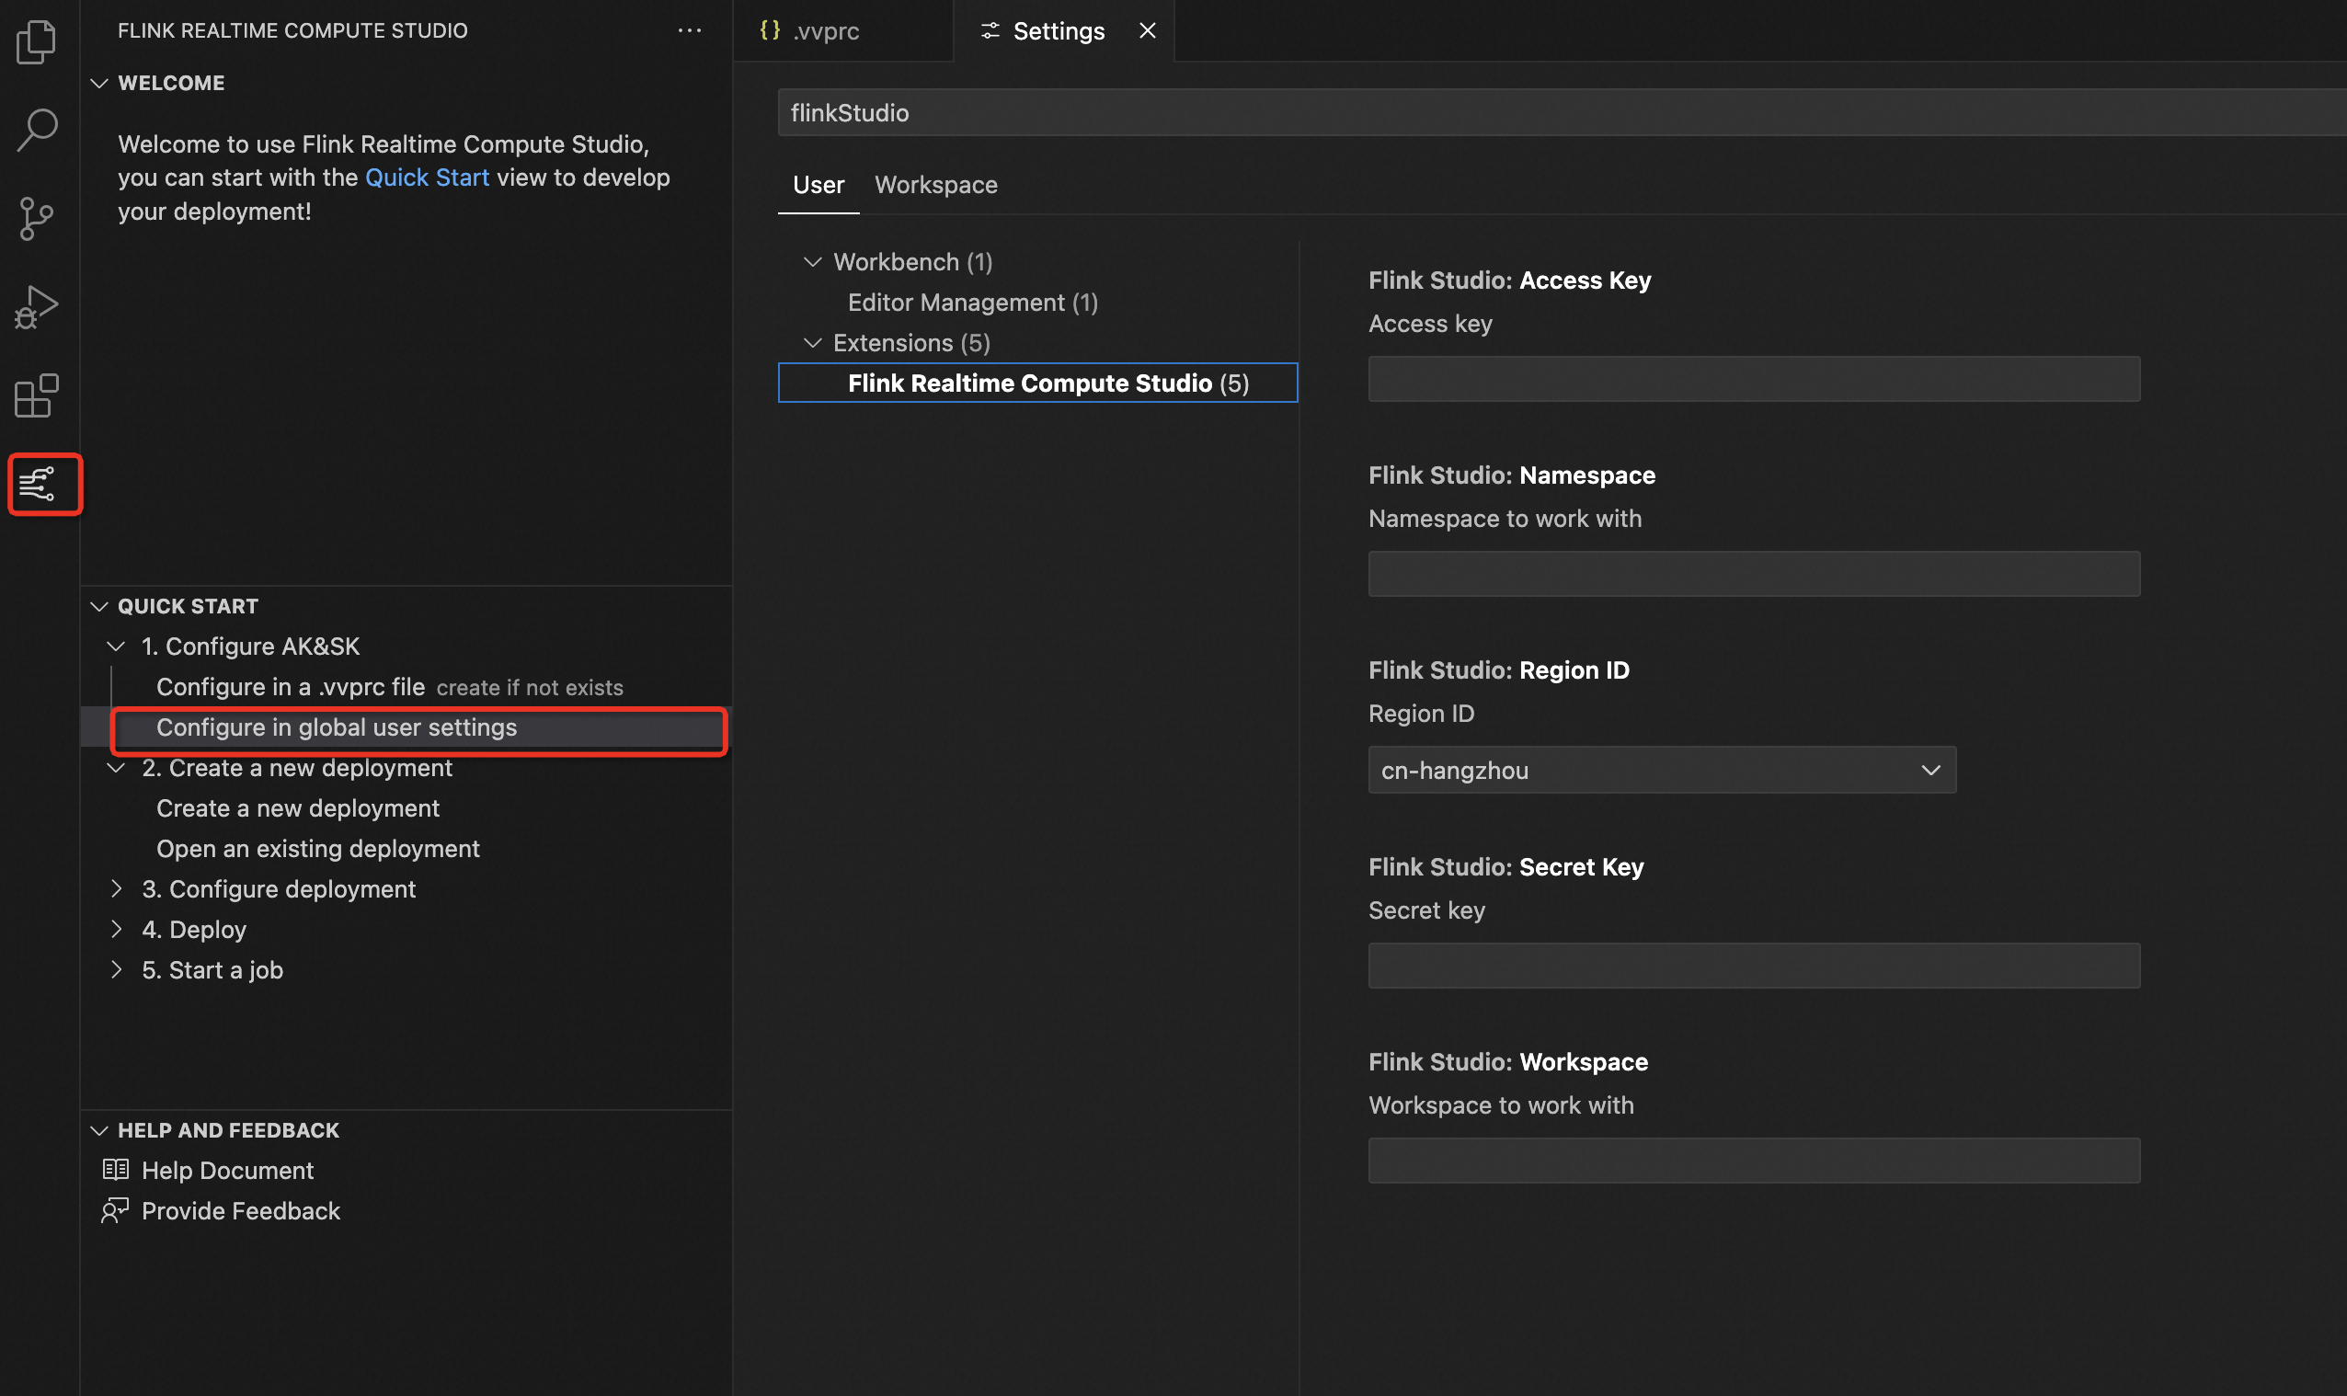Screen dimensions: 2347x1396
Task: Select Flink Realtime Compute Studio (5) entry
Action: click(x=1037, y=383)
